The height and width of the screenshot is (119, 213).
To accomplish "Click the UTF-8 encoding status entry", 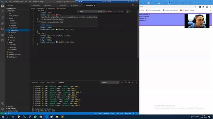I will coord(112,113).
